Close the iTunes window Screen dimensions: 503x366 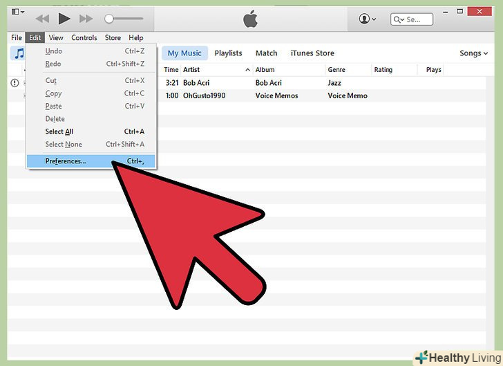click(480, 12)
